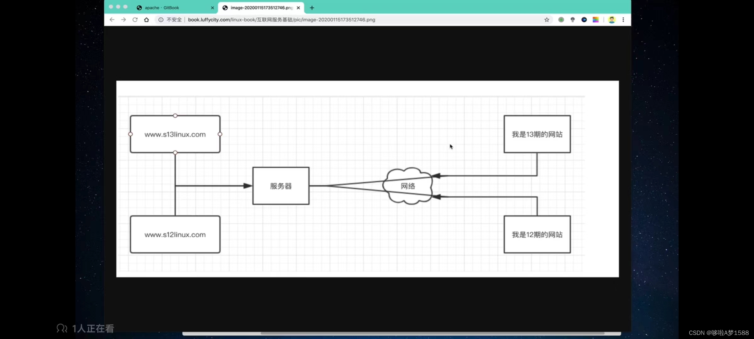Click the browser back arrow
This screenshot has height=339, width=754.
pyautogui.click(x=112, y=20)
